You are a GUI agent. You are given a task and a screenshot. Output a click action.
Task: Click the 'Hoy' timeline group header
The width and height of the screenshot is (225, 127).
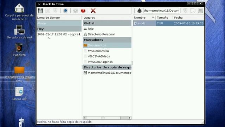click(59, 29)
